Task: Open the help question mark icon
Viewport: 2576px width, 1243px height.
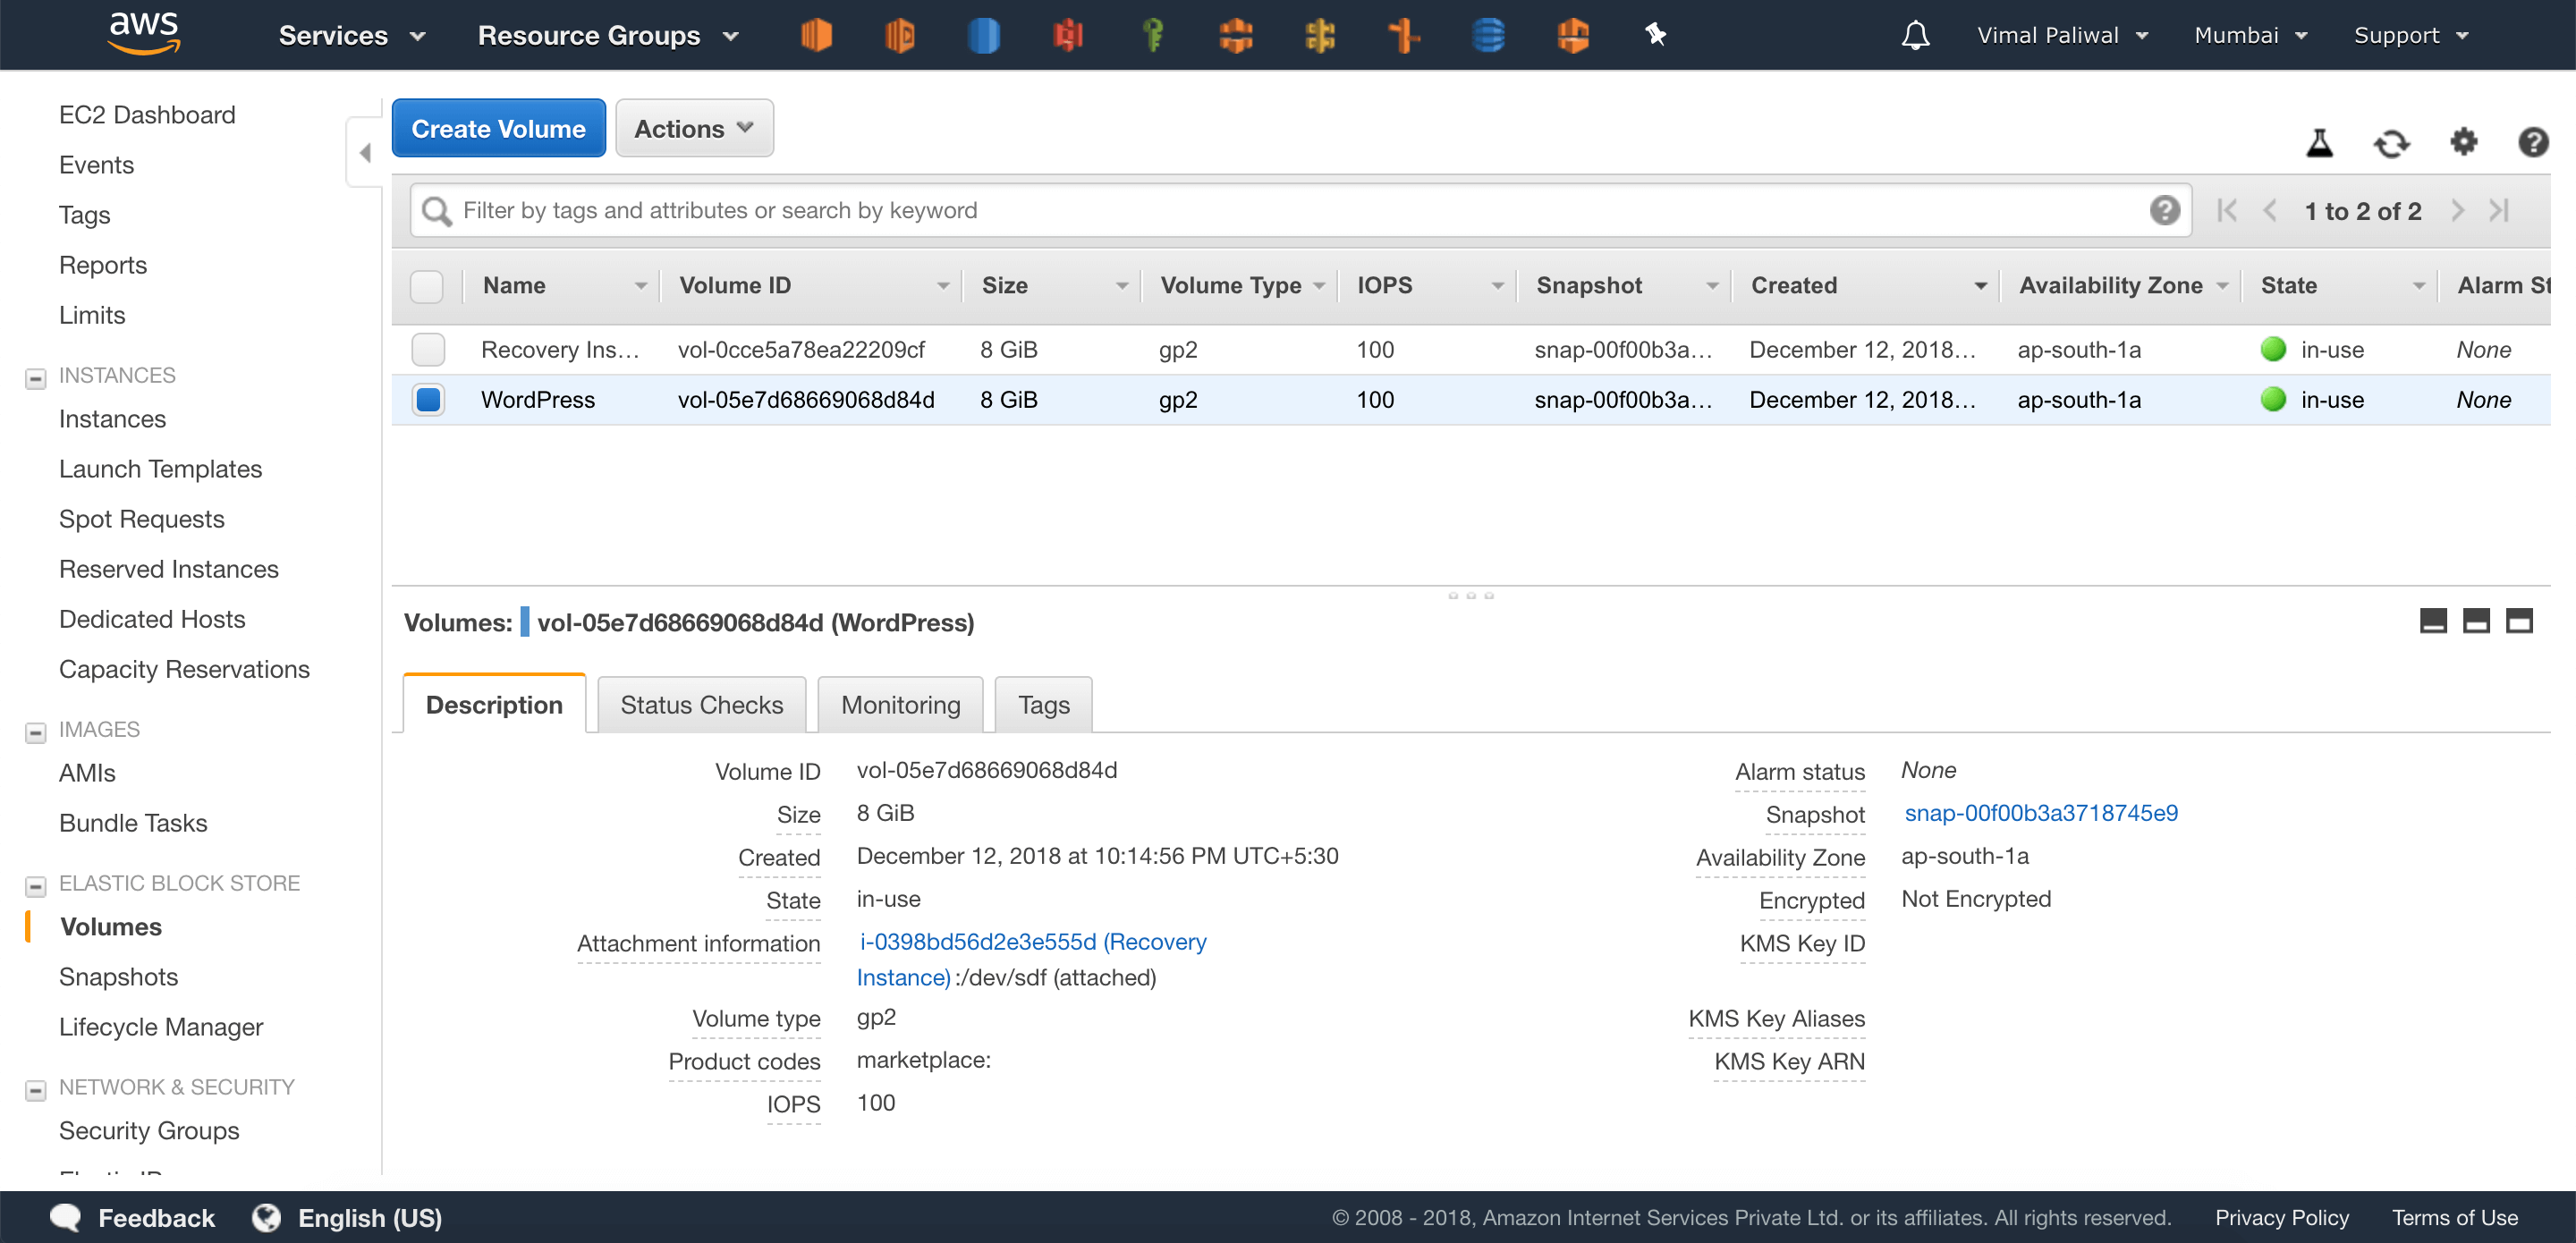Action: pos(2532,142)
